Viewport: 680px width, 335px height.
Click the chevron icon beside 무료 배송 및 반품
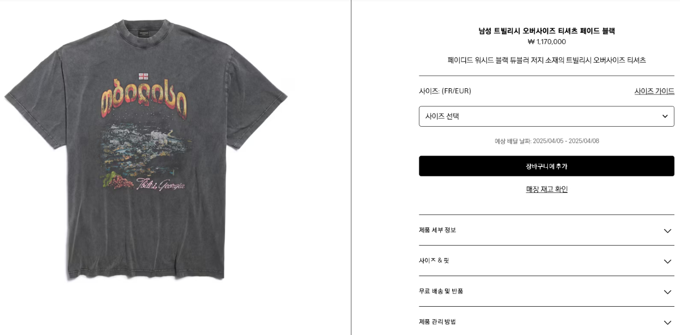coord(667,292)
